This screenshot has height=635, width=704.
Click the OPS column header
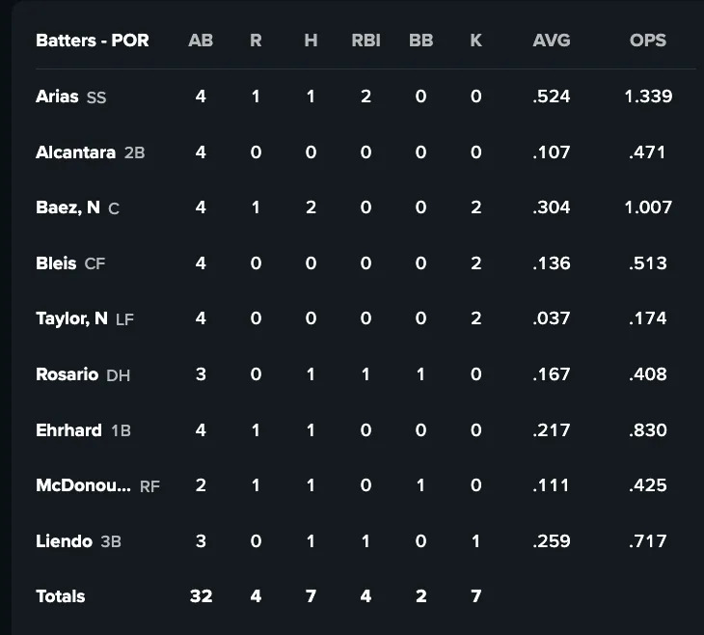pyautogui.click(x=647, y=41)
